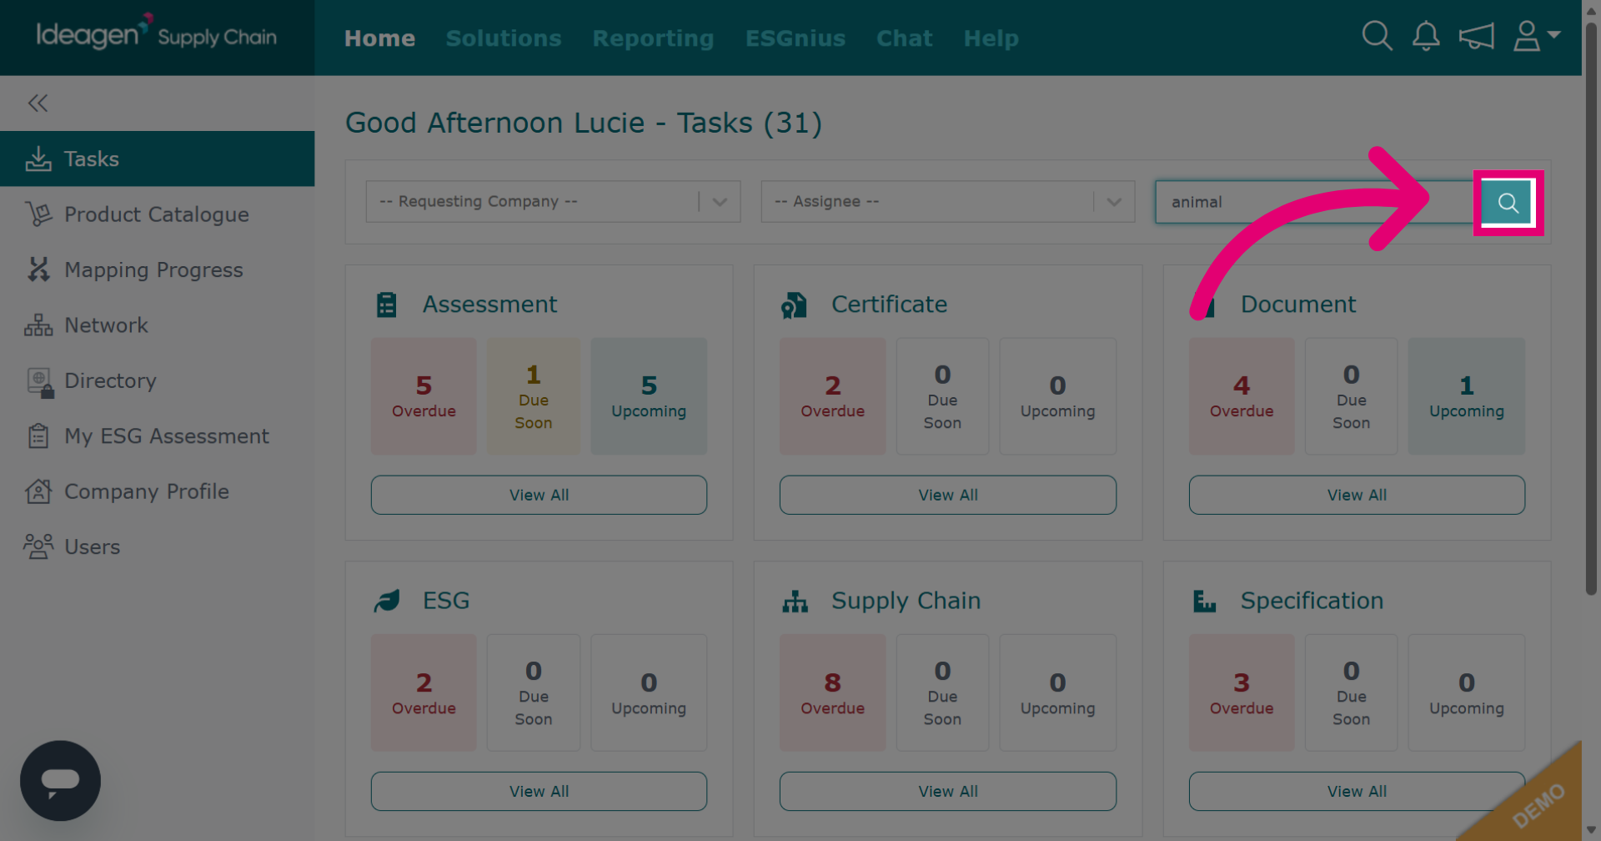View all ESG tasks
The height and width of the screenshot is (841, 1601).
point(539,791)
